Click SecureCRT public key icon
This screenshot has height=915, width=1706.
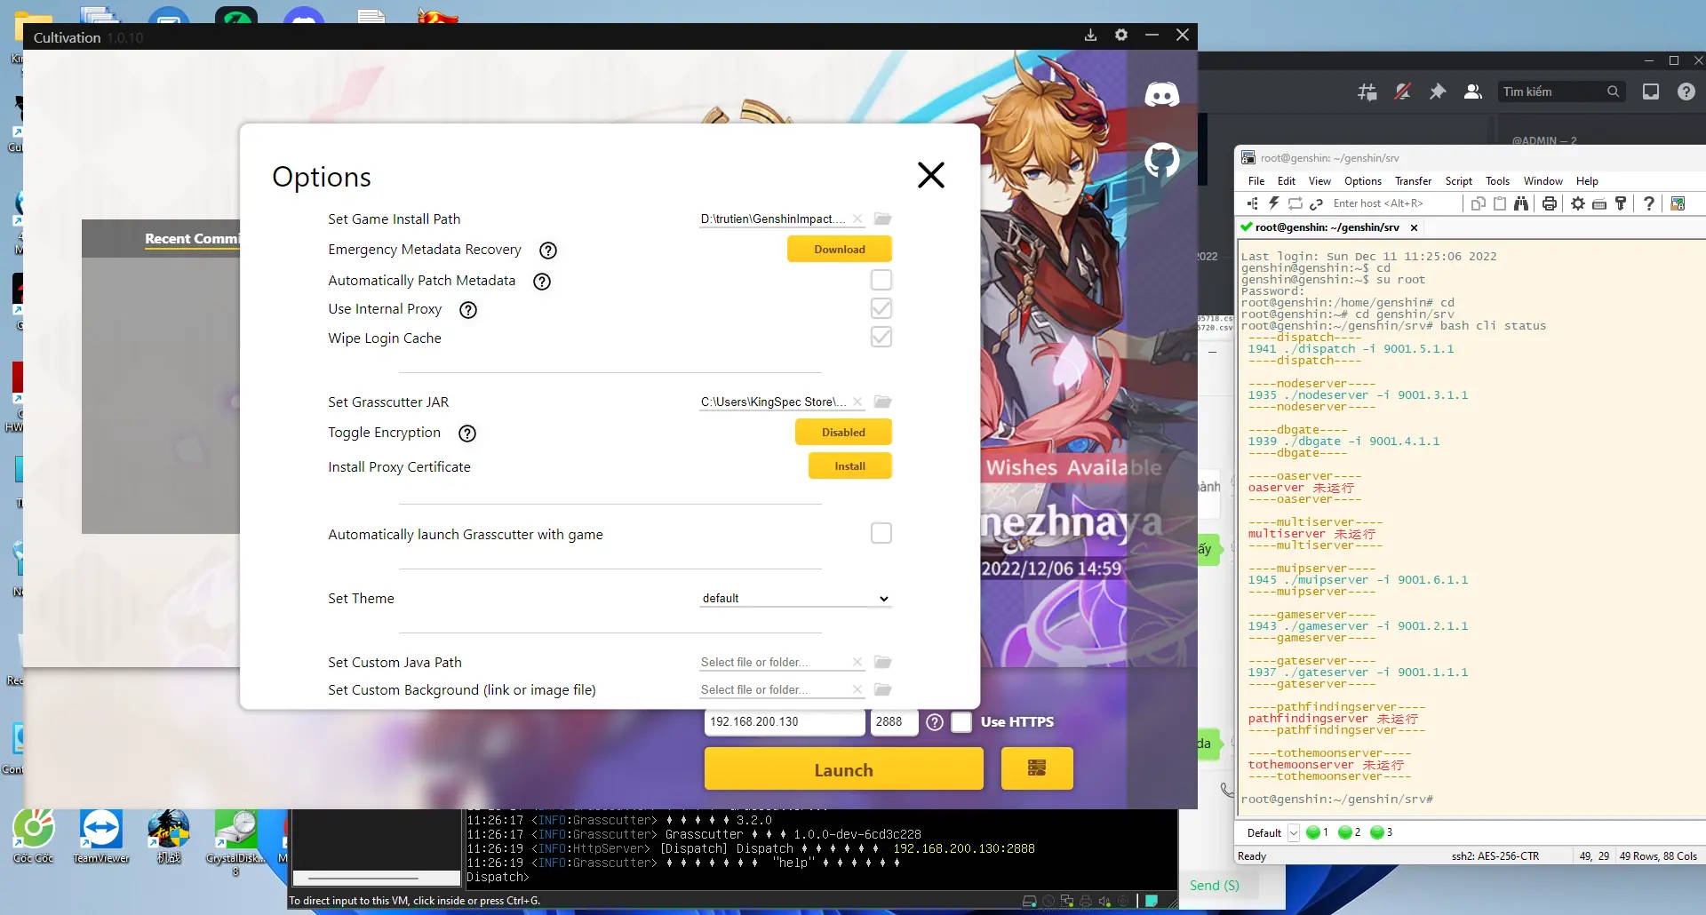(1621, 203)
